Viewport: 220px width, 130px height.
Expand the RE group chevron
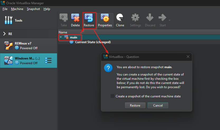[x=4, y=34]
